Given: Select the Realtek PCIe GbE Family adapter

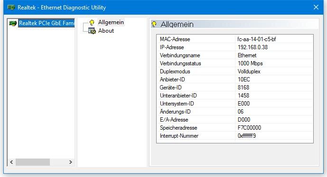Looking at the screenshot, I should (47, 23).
